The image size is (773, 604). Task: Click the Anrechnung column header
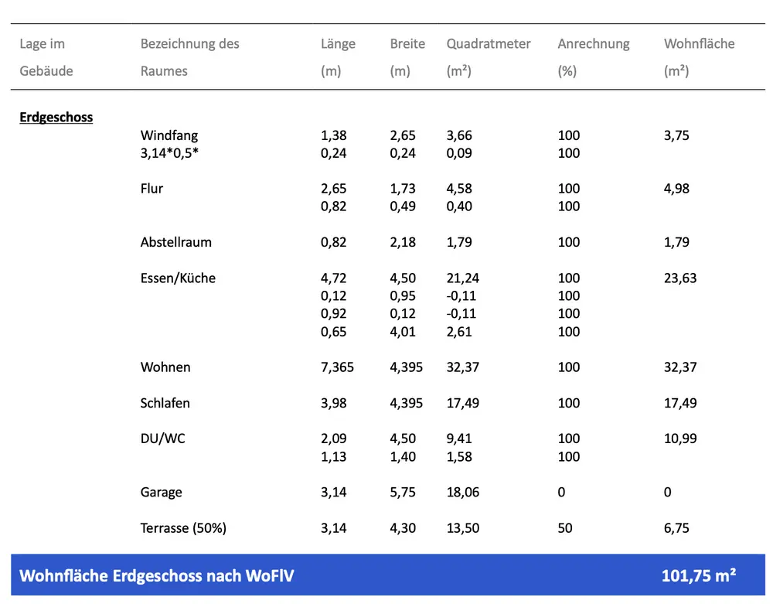point(593,44)
